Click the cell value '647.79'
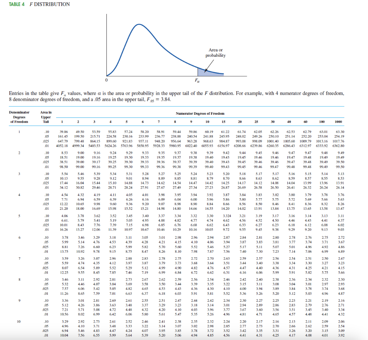Screen dimensions: 368x340 (63, 141)
